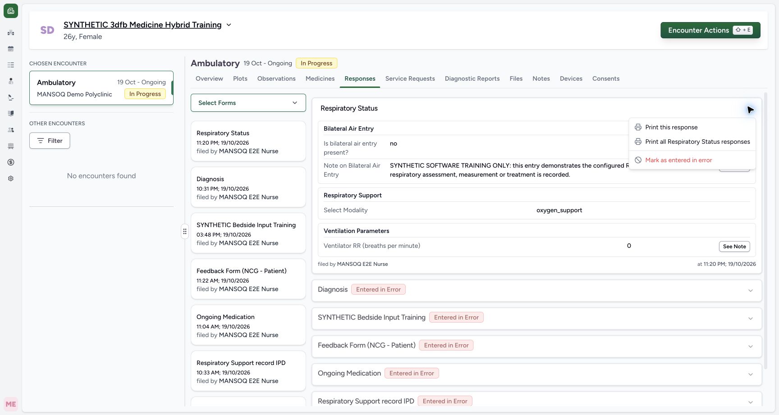Image resolution: width=779 pixels, height=415 pixels.
Task: Switch to the Medicines tab
Action: 320,78
